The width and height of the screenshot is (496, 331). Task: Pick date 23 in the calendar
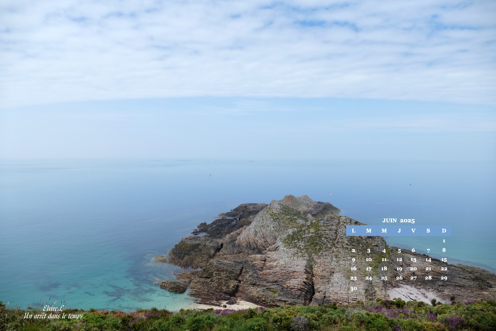[353, 278]
